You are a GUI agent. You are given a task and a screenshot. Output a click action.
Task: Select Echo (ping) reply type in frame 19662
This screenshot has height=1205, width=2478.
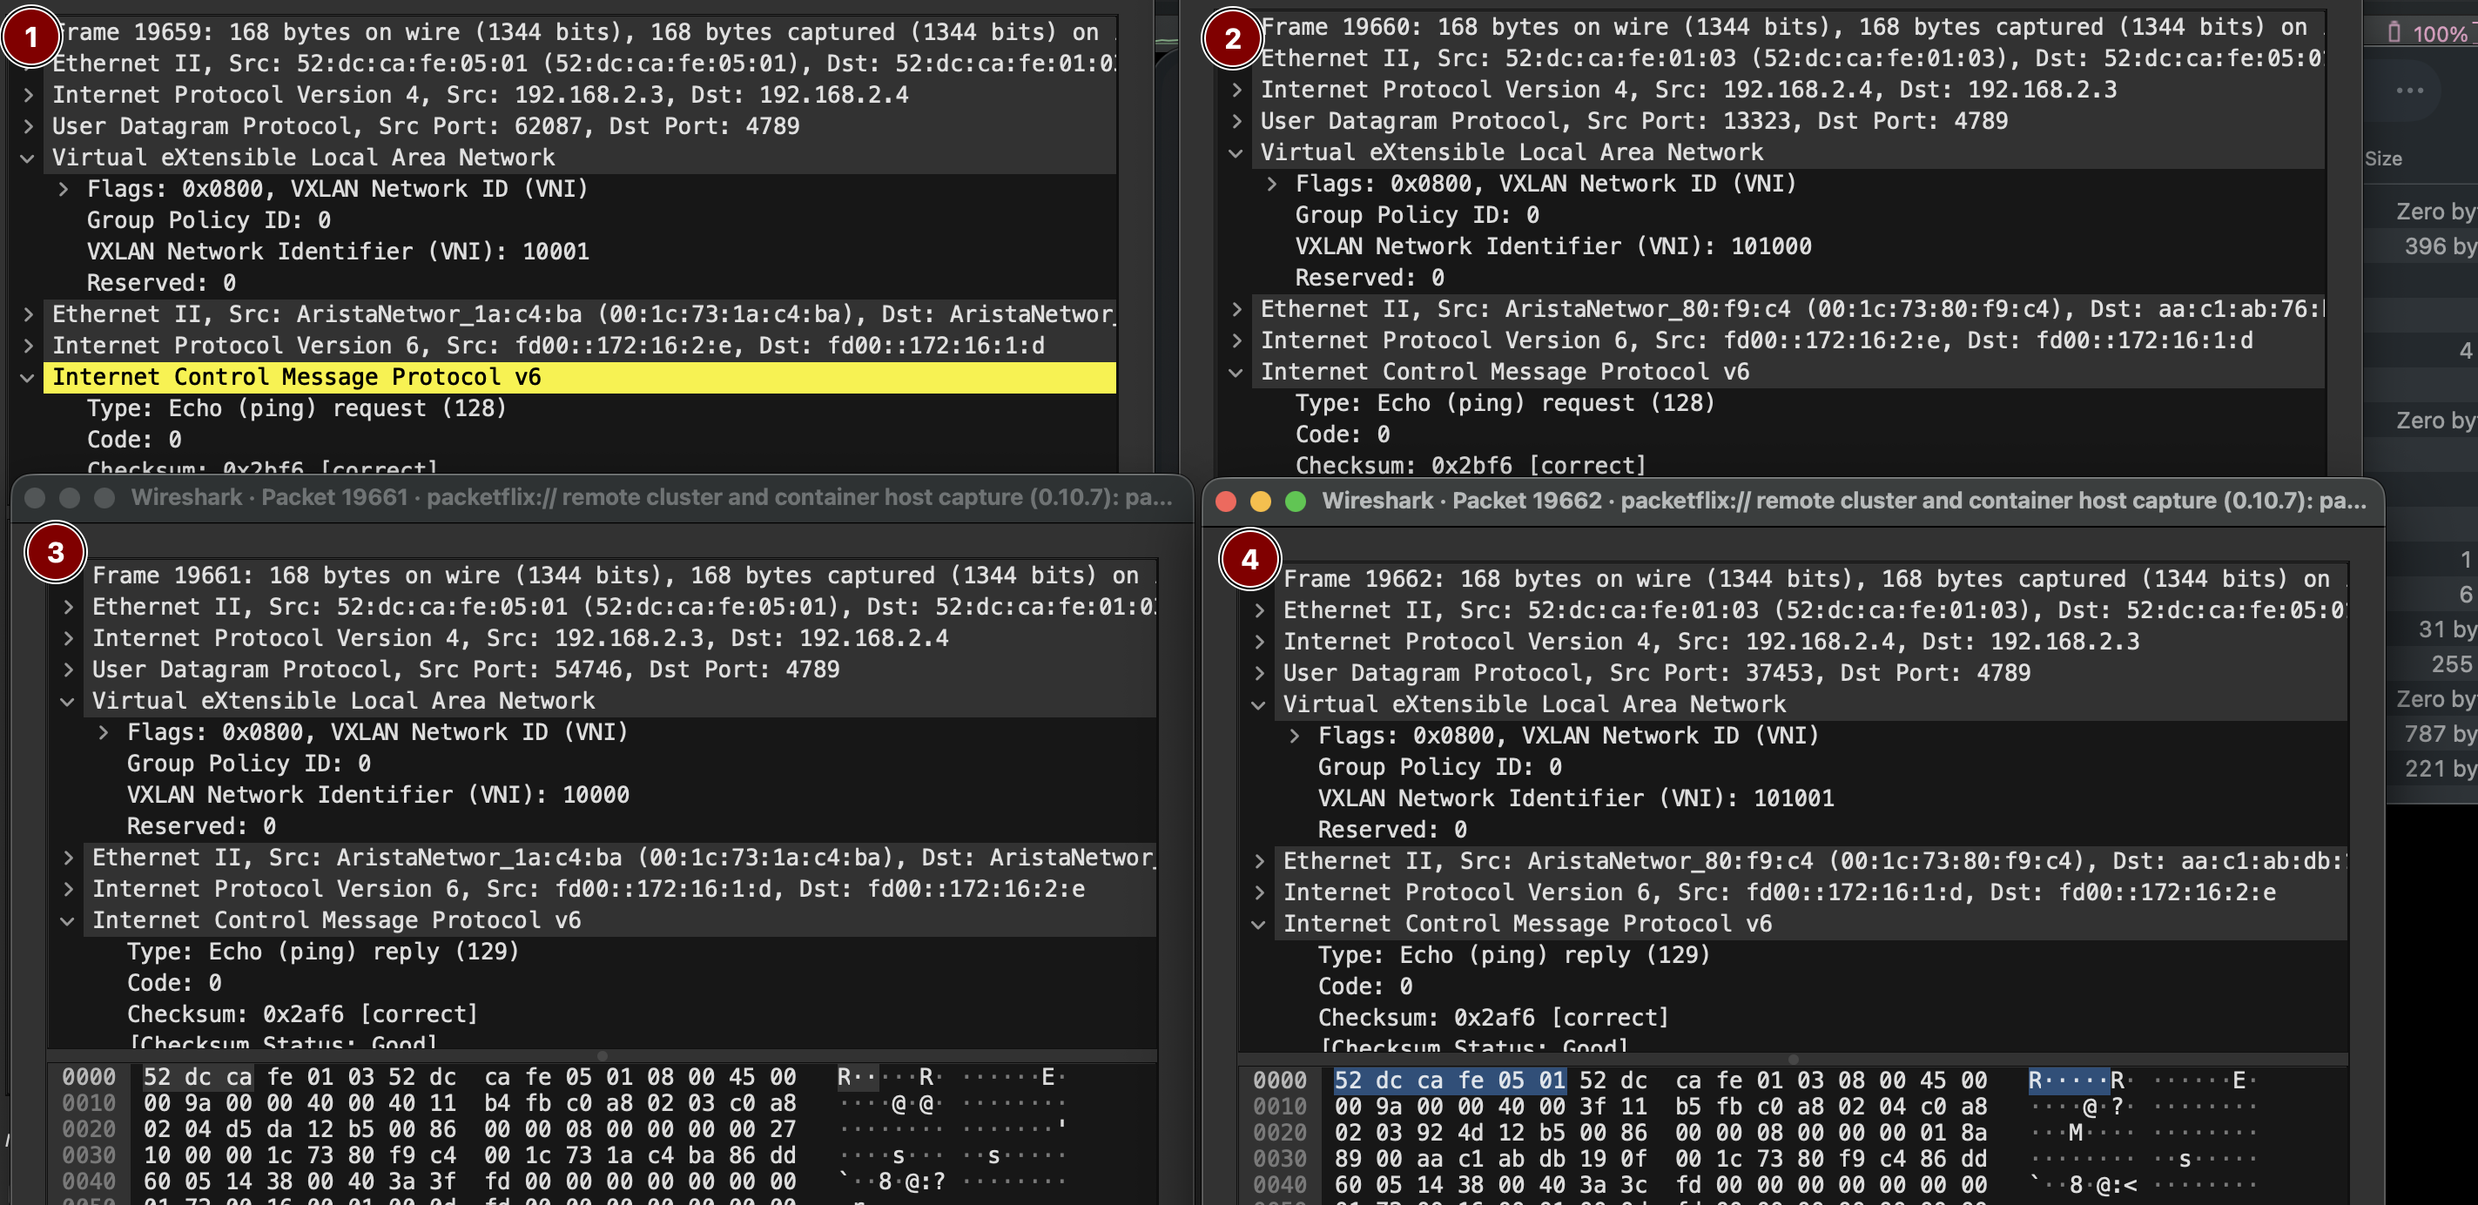1512,955
